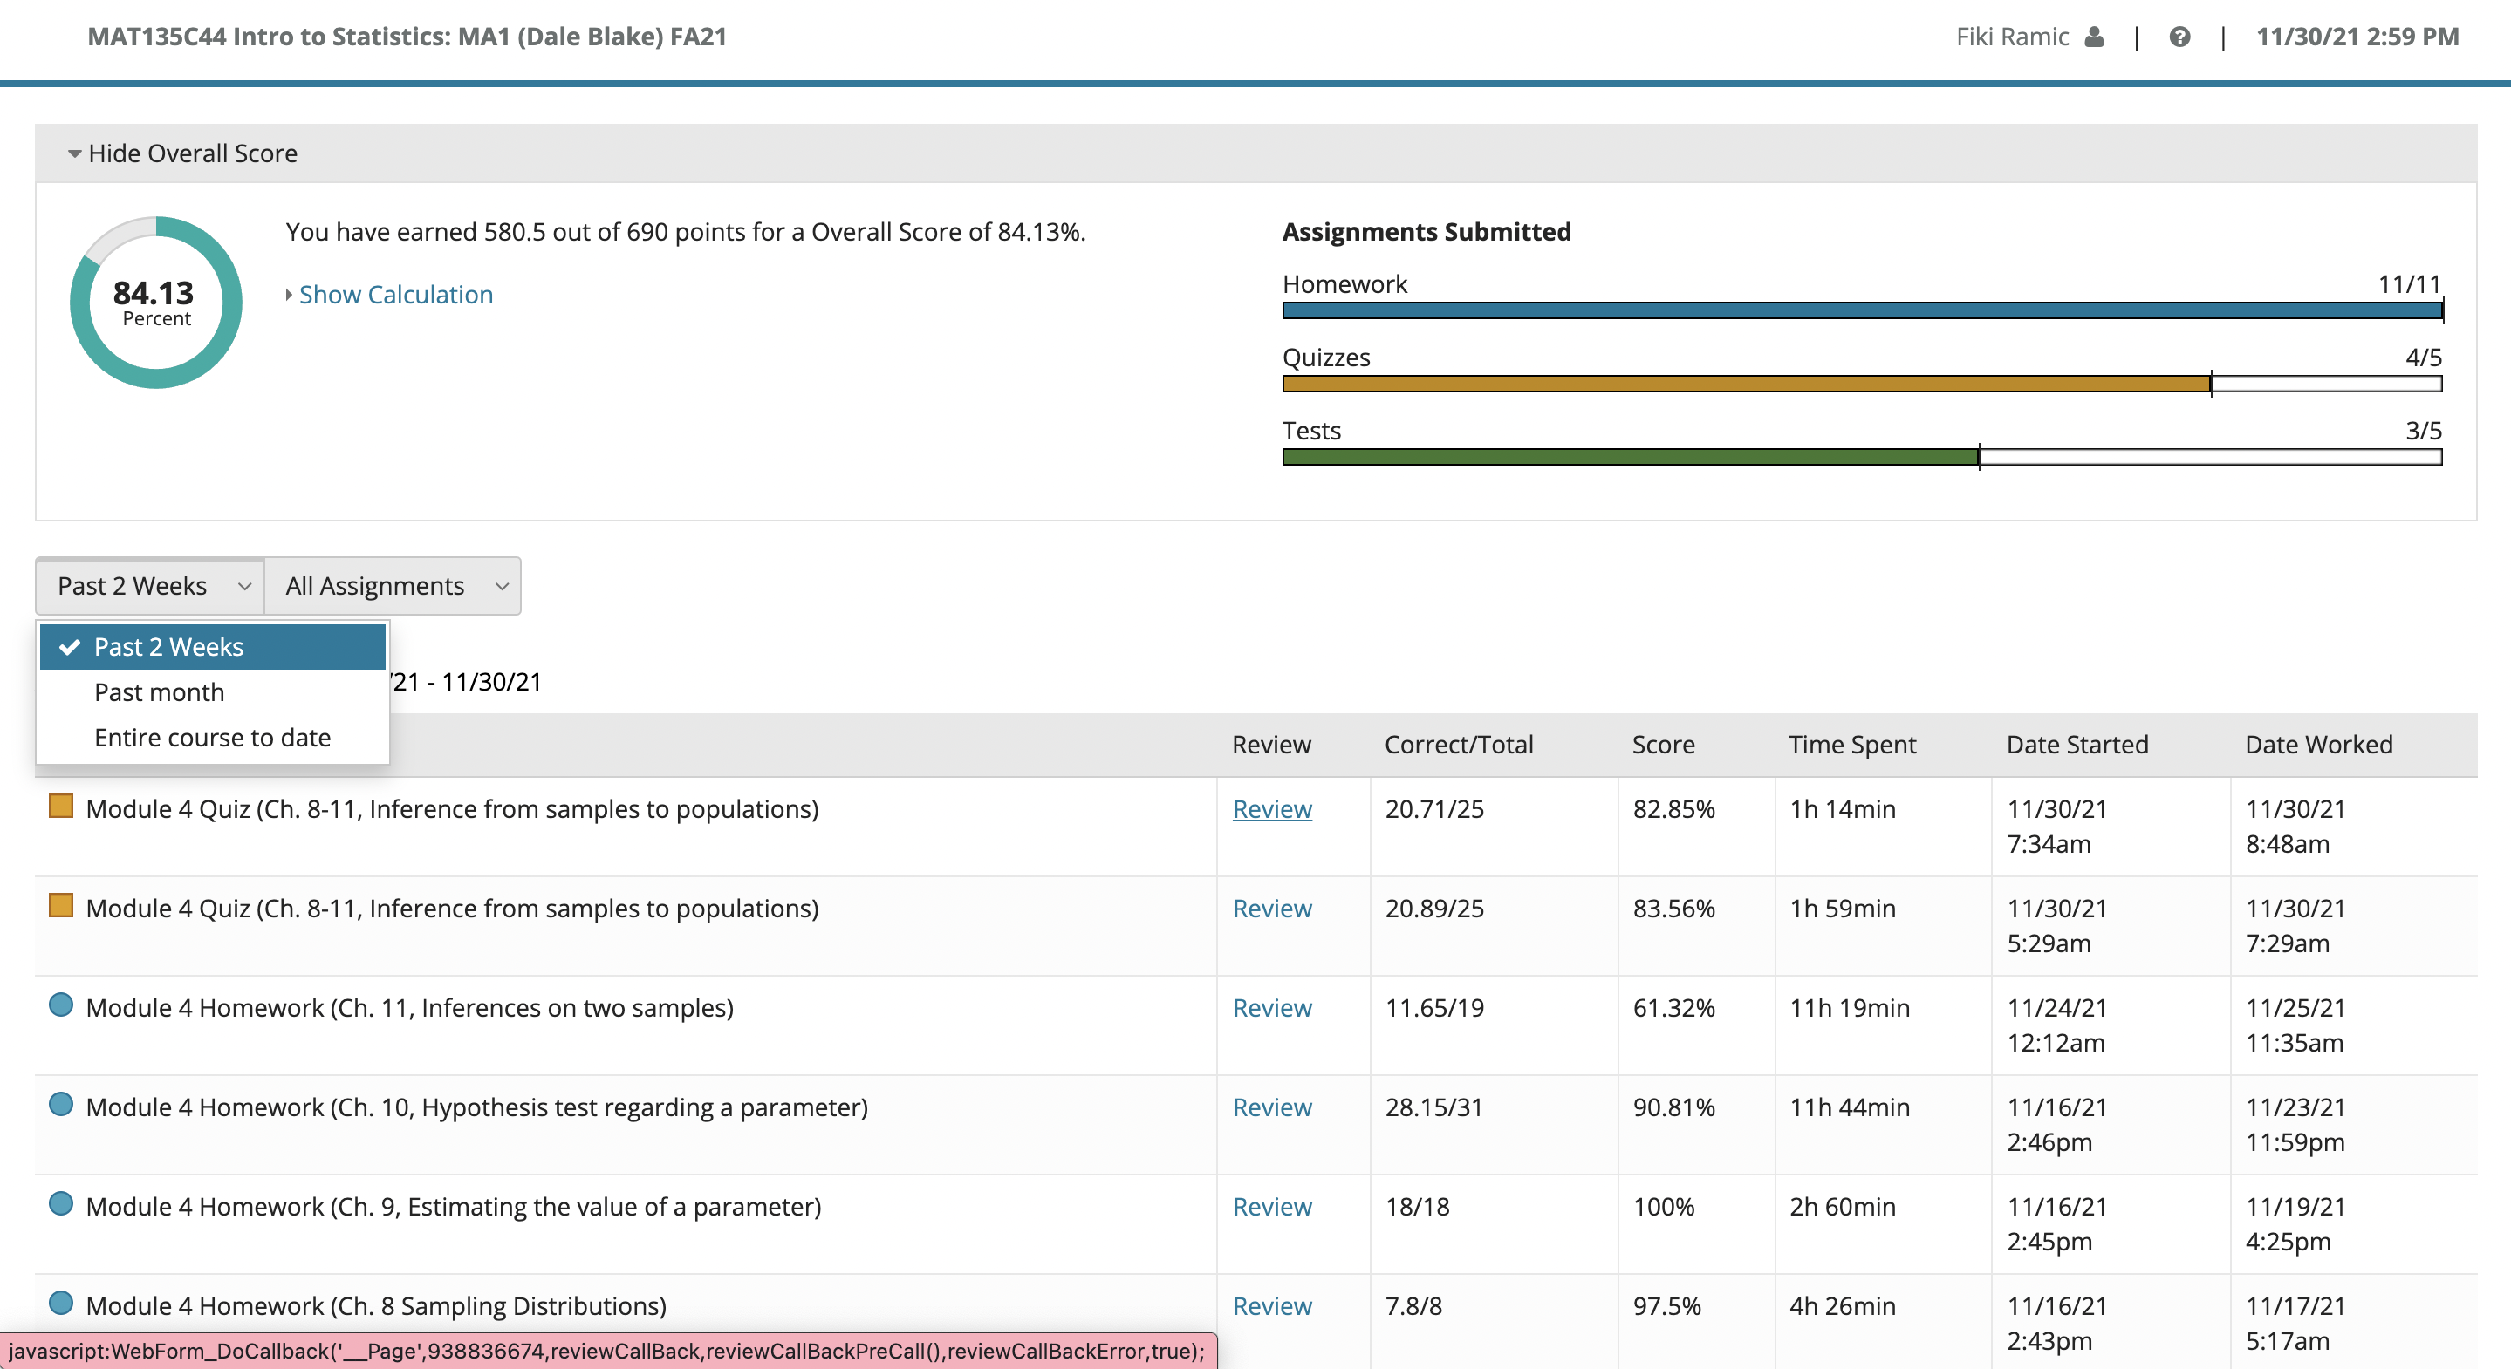
Task: Open the All Assignments dropdown
Action: coord(393,586)
